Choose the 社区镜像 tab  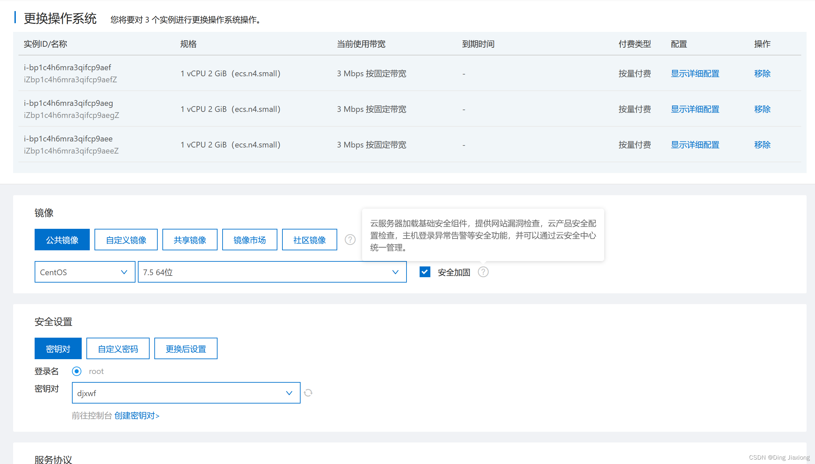[x=310, y=240]
